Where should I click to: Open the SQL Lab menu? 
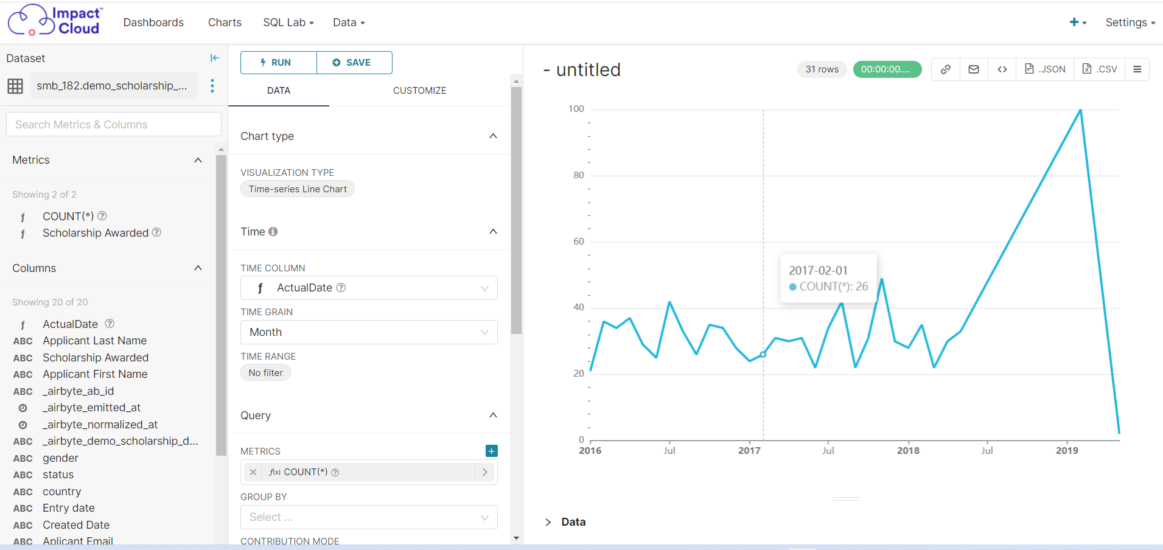coord(288,22)
